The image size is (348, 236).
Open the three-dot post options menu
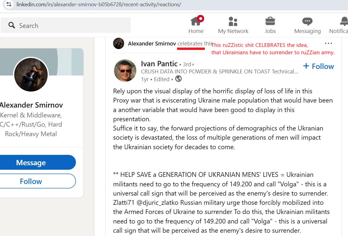click(328, 43)
